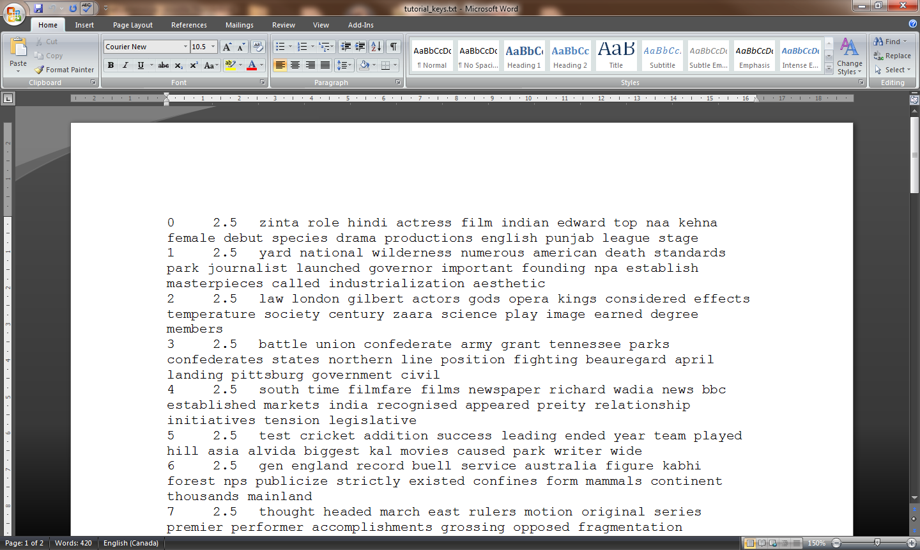Toggle bold formatting
This screenshot has height=550, width=920.
tap(110, 65)
